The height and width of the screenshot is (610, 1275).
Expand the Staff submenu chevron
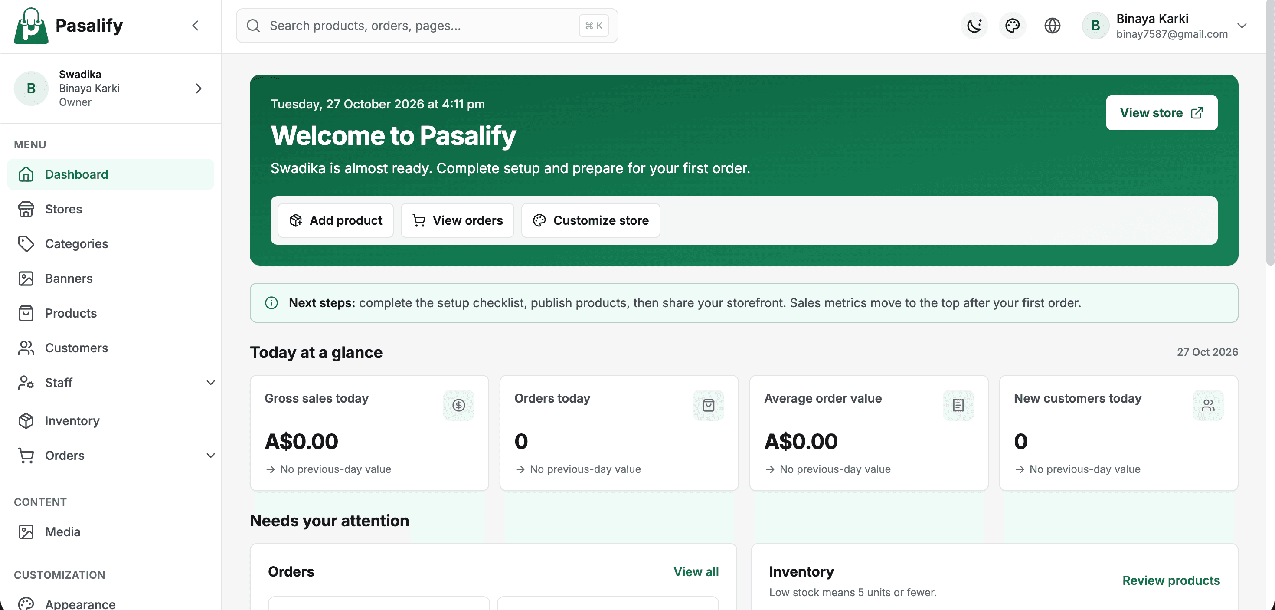210,383
